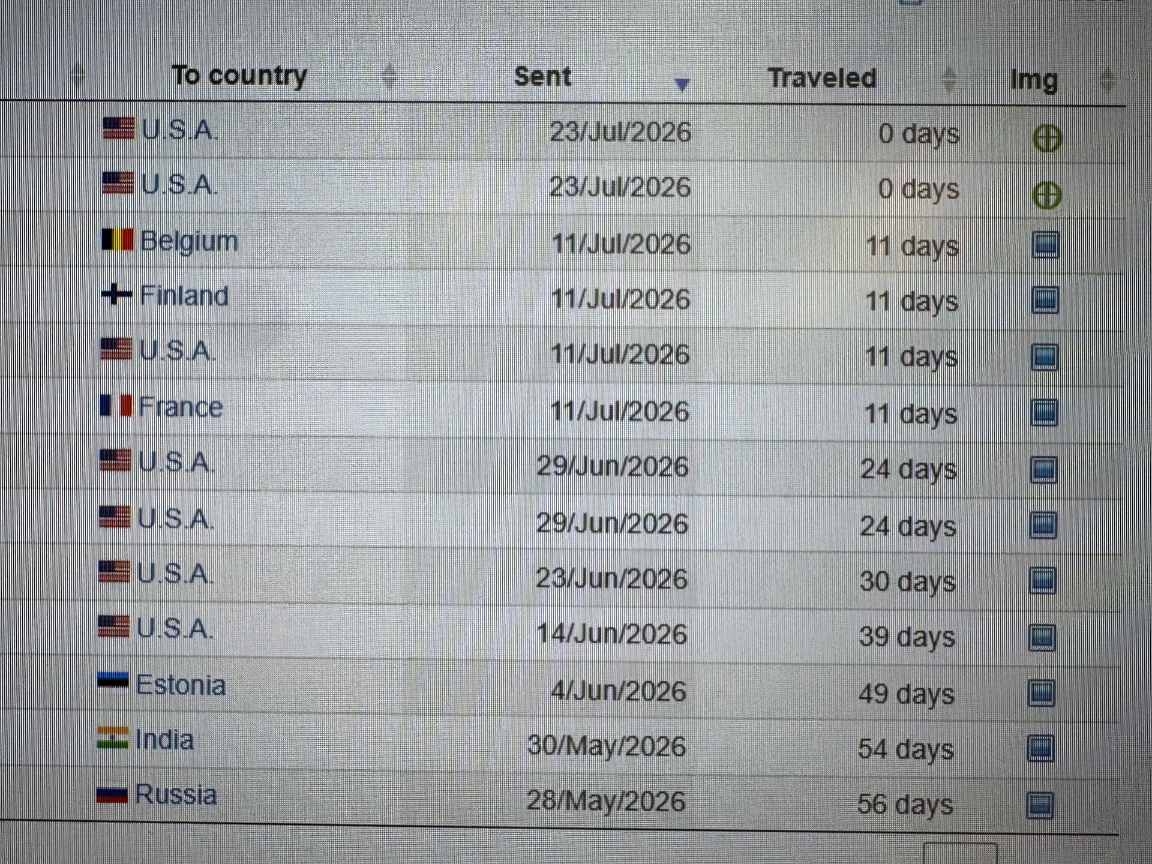Viewport: 1152px width, 864px height.
Task: Sort by Traveled column arrows
Action: (949, 79)
